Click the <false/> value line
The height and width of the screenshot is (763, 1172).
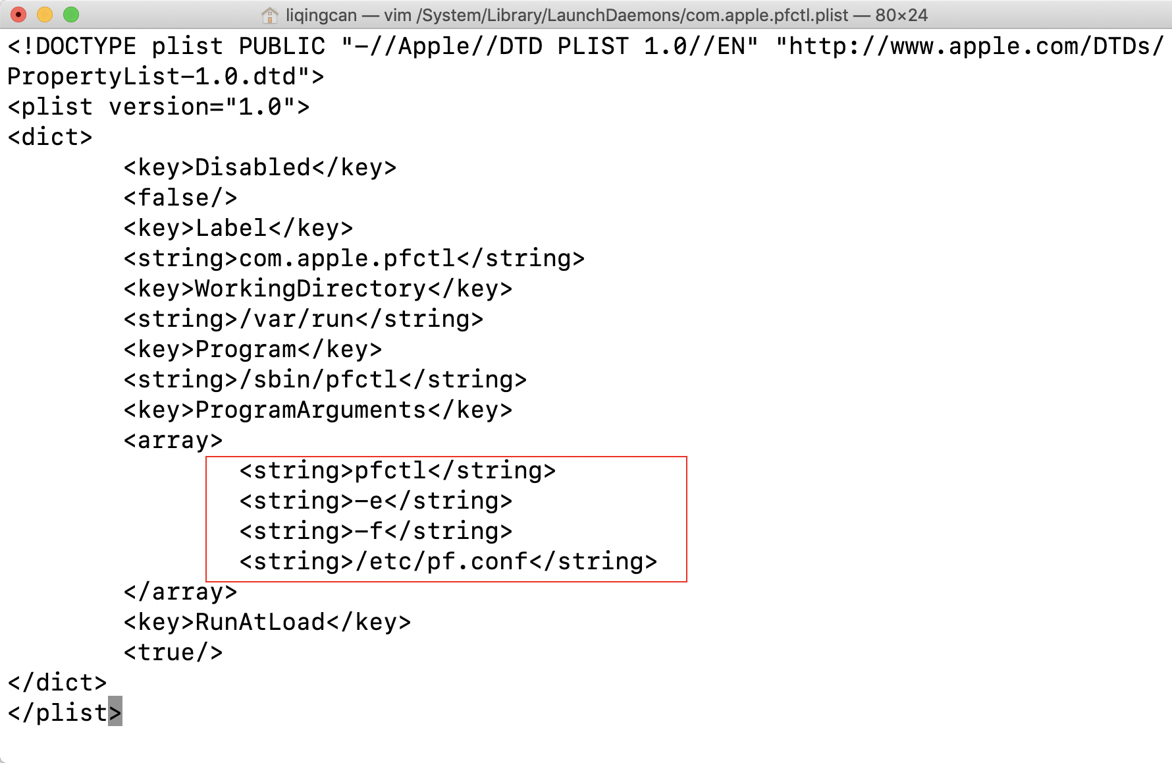[180, 198]
